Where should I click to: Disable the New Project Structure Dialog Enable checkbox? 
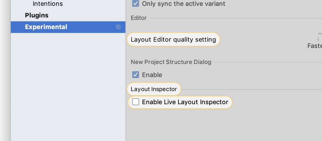(x=136, y=75)
